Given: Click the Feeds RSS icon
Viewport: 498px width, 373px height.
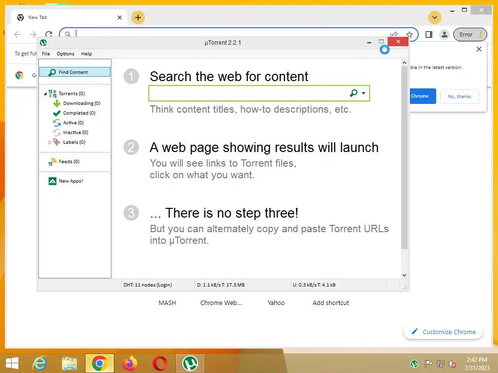Looking at the screenshot, I should coord(53,162).
